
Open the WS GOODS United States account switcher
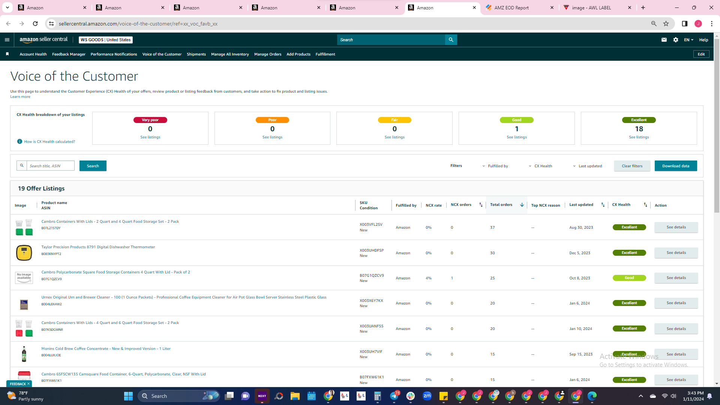(x=106, y=40)
